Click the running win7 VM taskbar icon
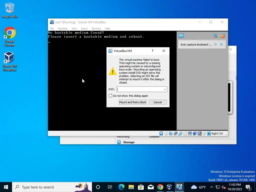This screenshot has height=192, width=256. [179, 187]
